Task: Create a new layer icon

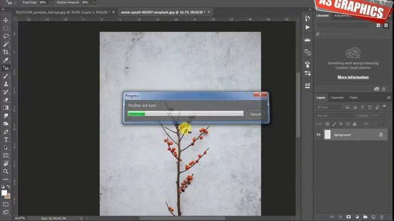Action: (x=374, y=217)
